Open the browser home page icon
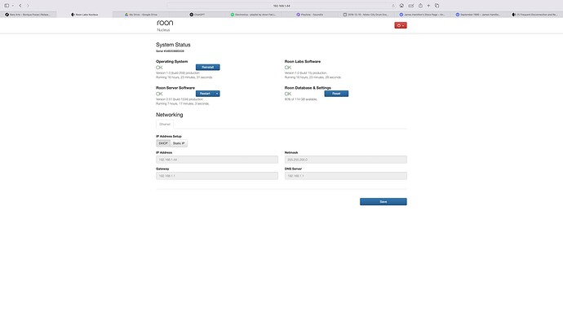563x316 pixels. coord(401,6)
